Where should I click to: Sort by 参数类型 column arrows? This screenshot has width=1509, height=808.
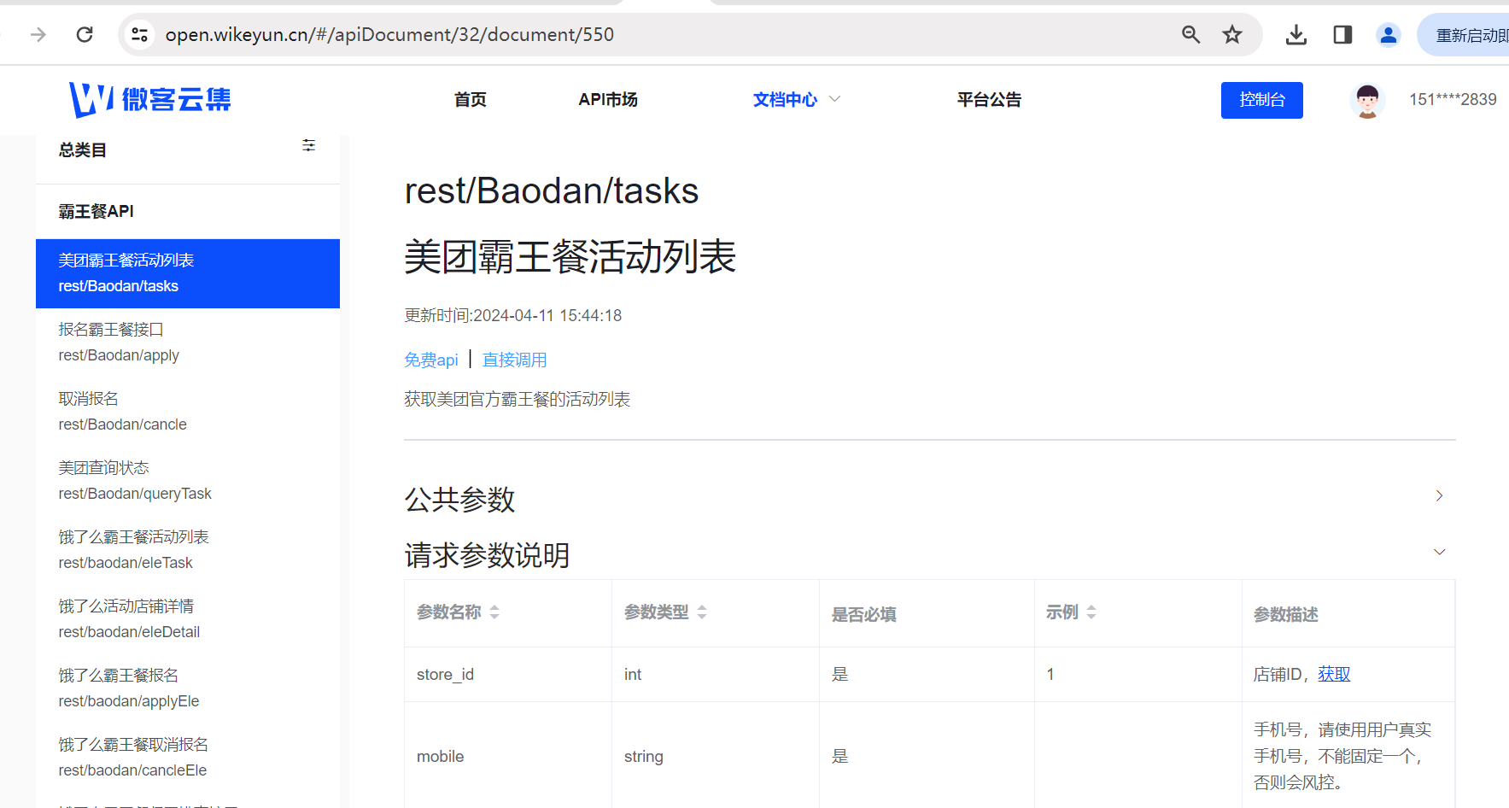tap(702, 612)
